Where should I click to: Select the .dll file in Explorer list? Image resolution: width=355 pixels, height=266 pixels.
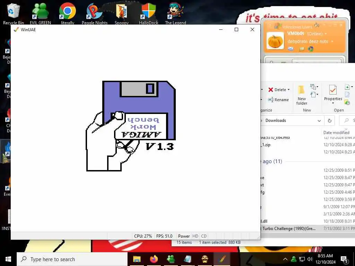pos(308,221)
